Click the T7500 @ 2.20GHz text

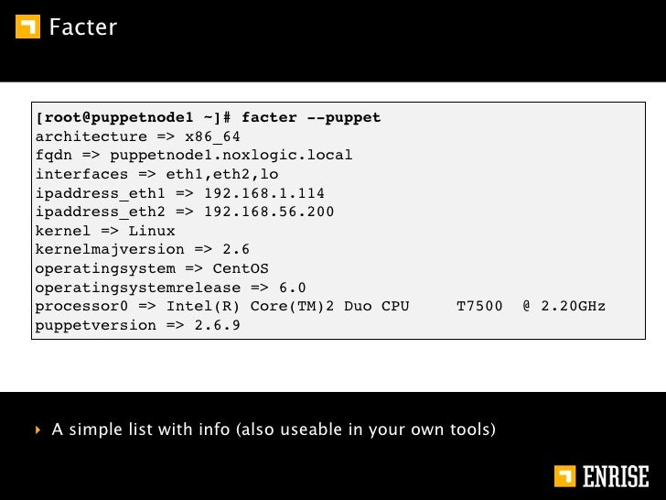tap(531, 306)
